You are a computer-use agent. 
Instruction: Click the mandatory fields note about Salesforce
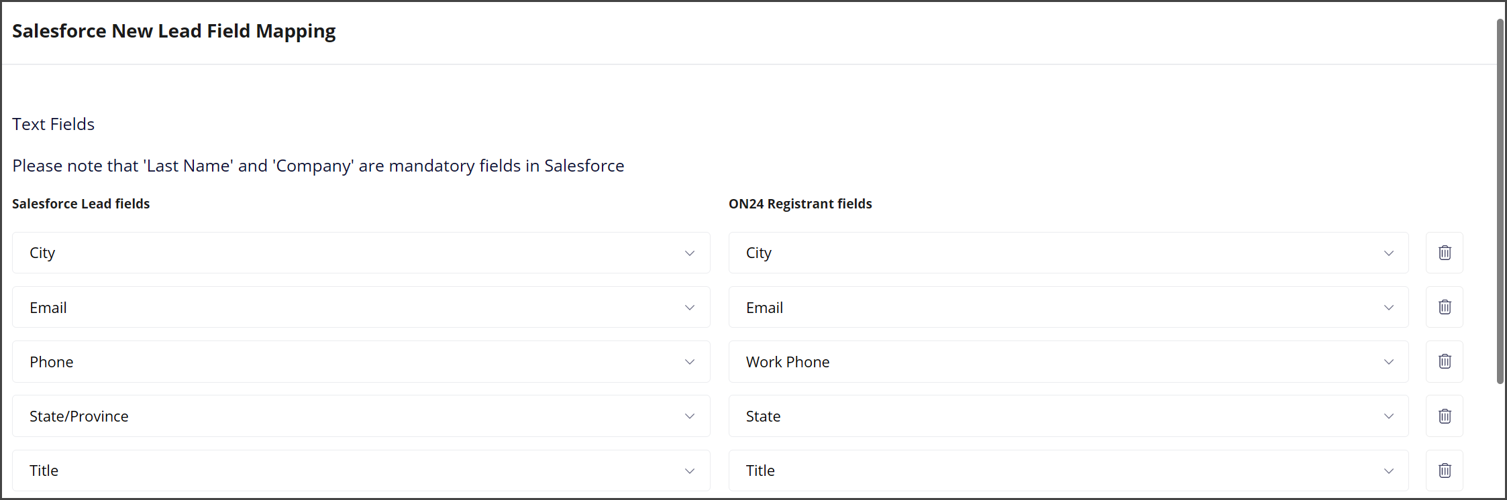pyautogui.click(x=318, y=166)
